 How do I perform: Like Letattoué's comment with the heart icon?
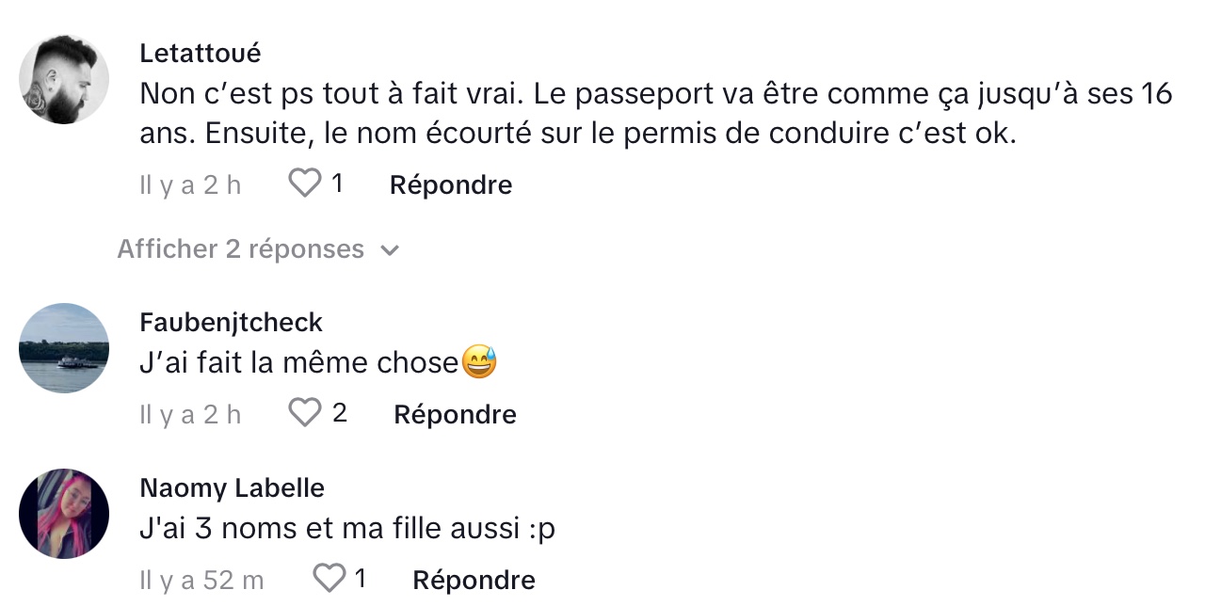tap(304, 183)
